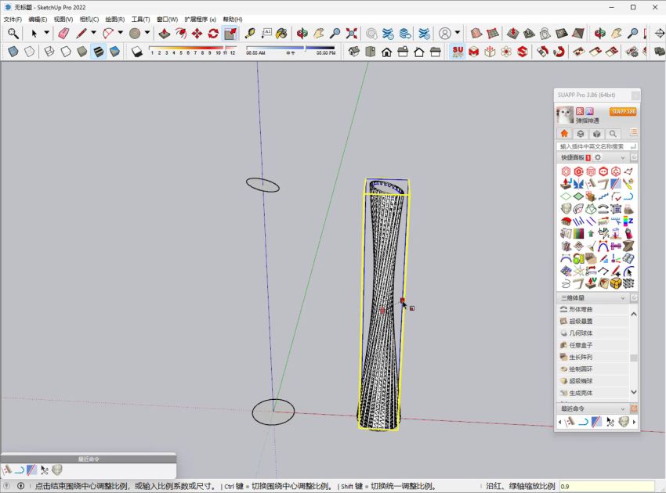Switch to Front view house icon
666x493 pixels.
[386, 52]
